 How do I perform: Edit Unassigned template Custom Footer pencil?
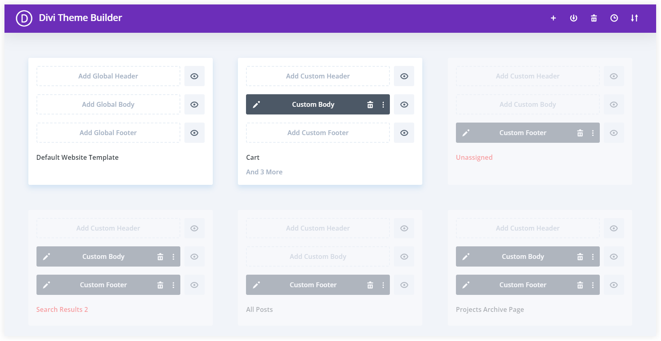(x=466, y=133)
